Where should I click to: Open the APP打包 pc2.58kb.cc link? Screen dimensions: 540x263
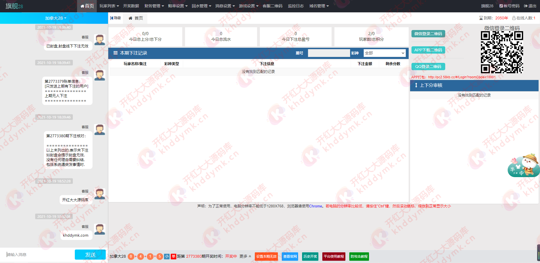tap(462, 77)
